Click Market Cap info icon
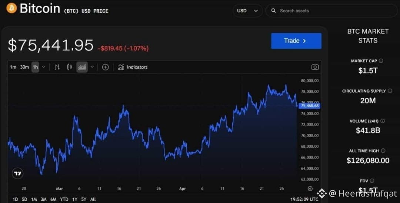The height and width of the screenshot is (203, 400). (x=381, y=61)
